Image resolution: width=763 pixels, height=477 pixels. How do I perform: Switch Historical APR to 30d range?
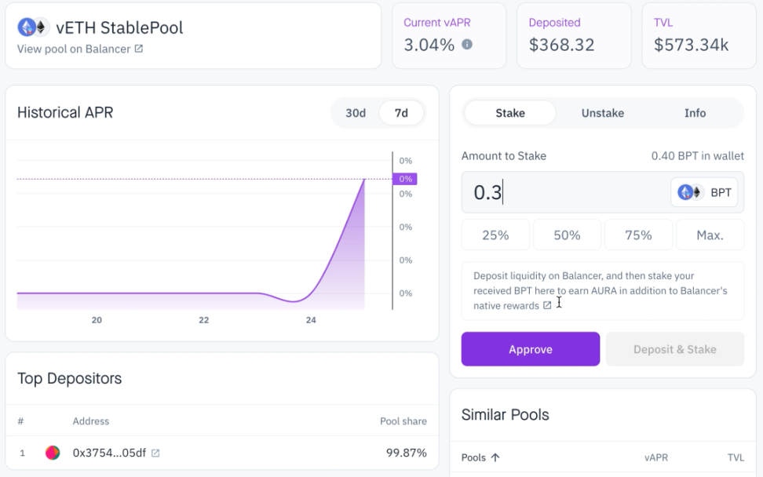(x=356, y=113)
